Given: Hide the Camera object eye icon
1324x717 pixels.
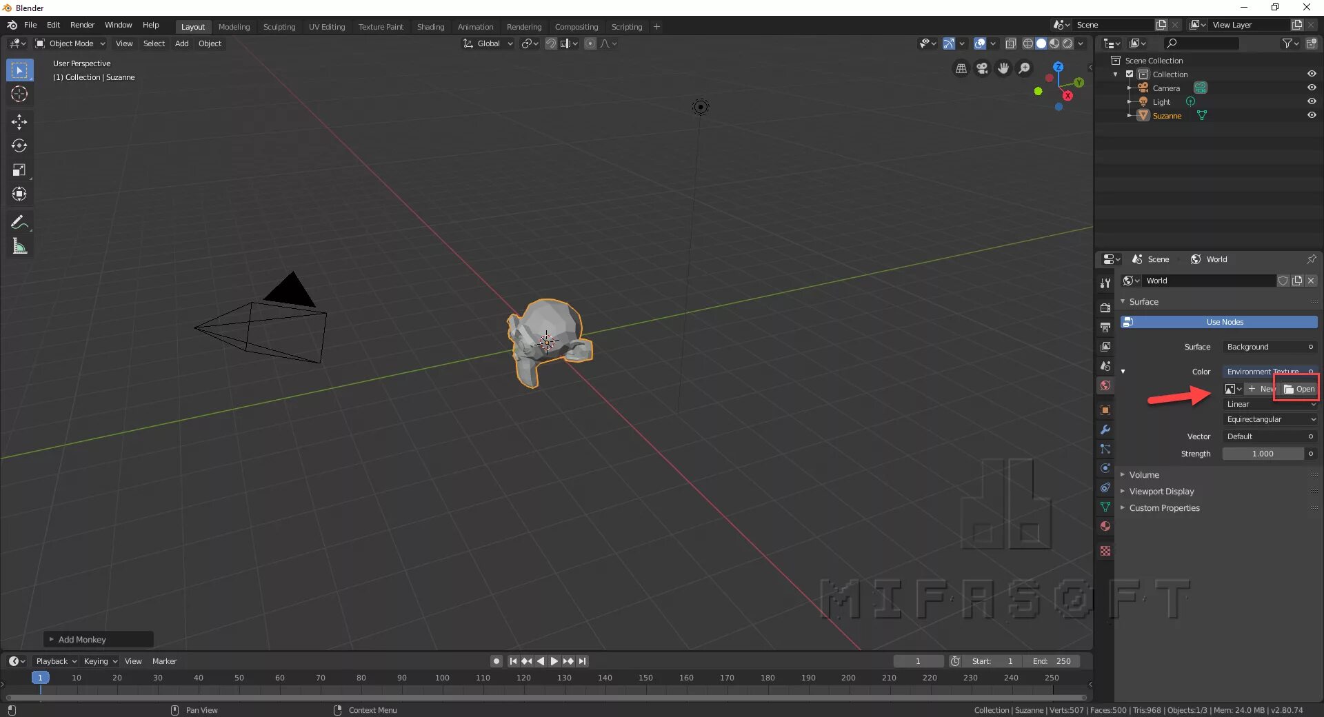Looking at the screenshot, I should coord(1312,88).
